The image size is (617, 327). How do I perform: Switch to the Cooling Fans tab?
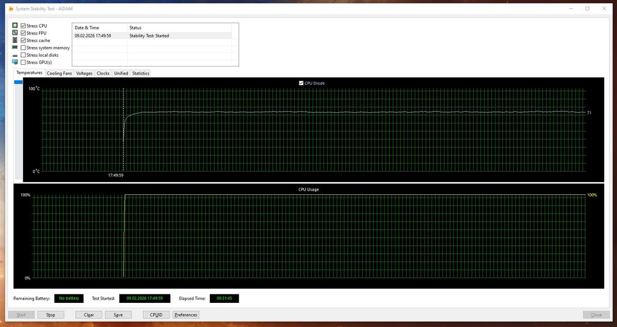(x=59, y=73)
